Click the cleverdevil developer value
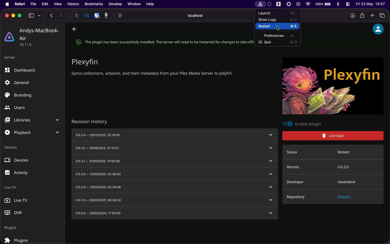Image resolution: width=390 pixels, height=244 pixels. pyautogui.click(x=346, y=182)
